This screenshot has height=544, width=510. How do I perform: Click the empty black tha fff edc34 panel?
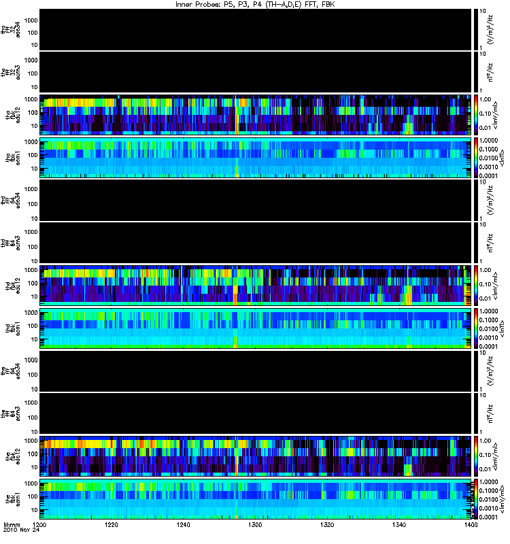pyautogui.click(x=256, y=29)
